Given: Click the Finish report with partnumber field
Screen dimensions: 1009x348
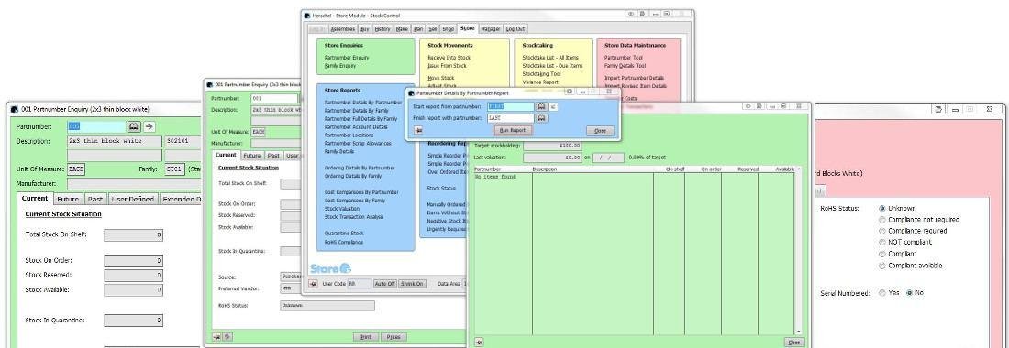Looking at the screenshot, I should click(x=511, y=118).
